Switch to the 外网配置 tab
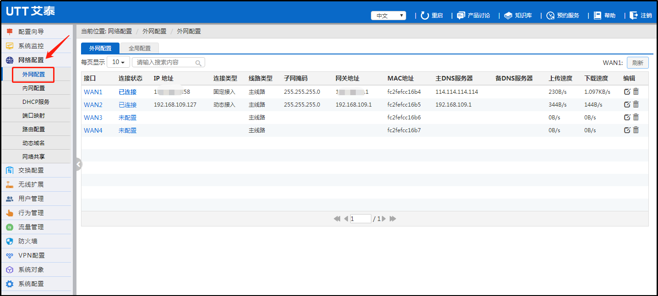 click(100, 48)
